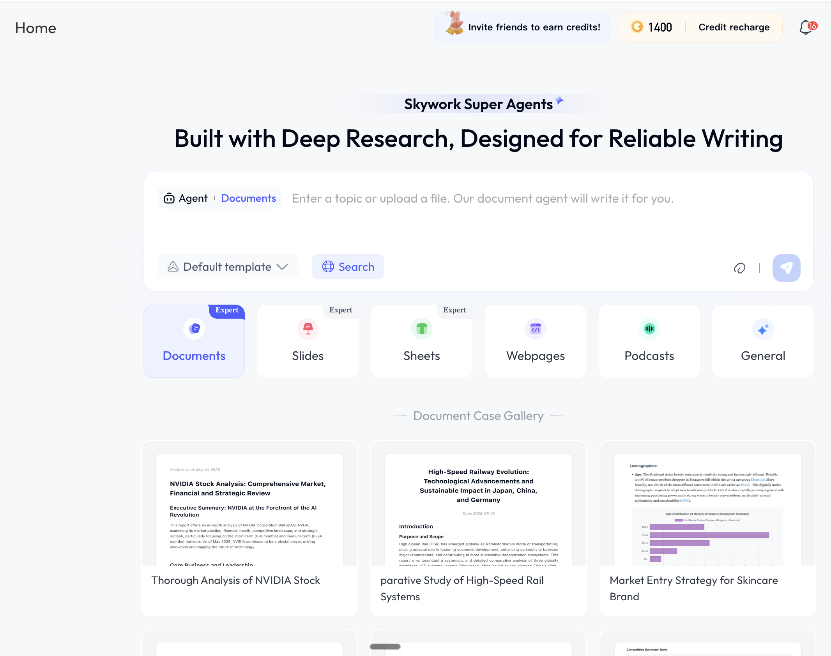Click the clapping hands invite icon

click(x=454, y=23)
